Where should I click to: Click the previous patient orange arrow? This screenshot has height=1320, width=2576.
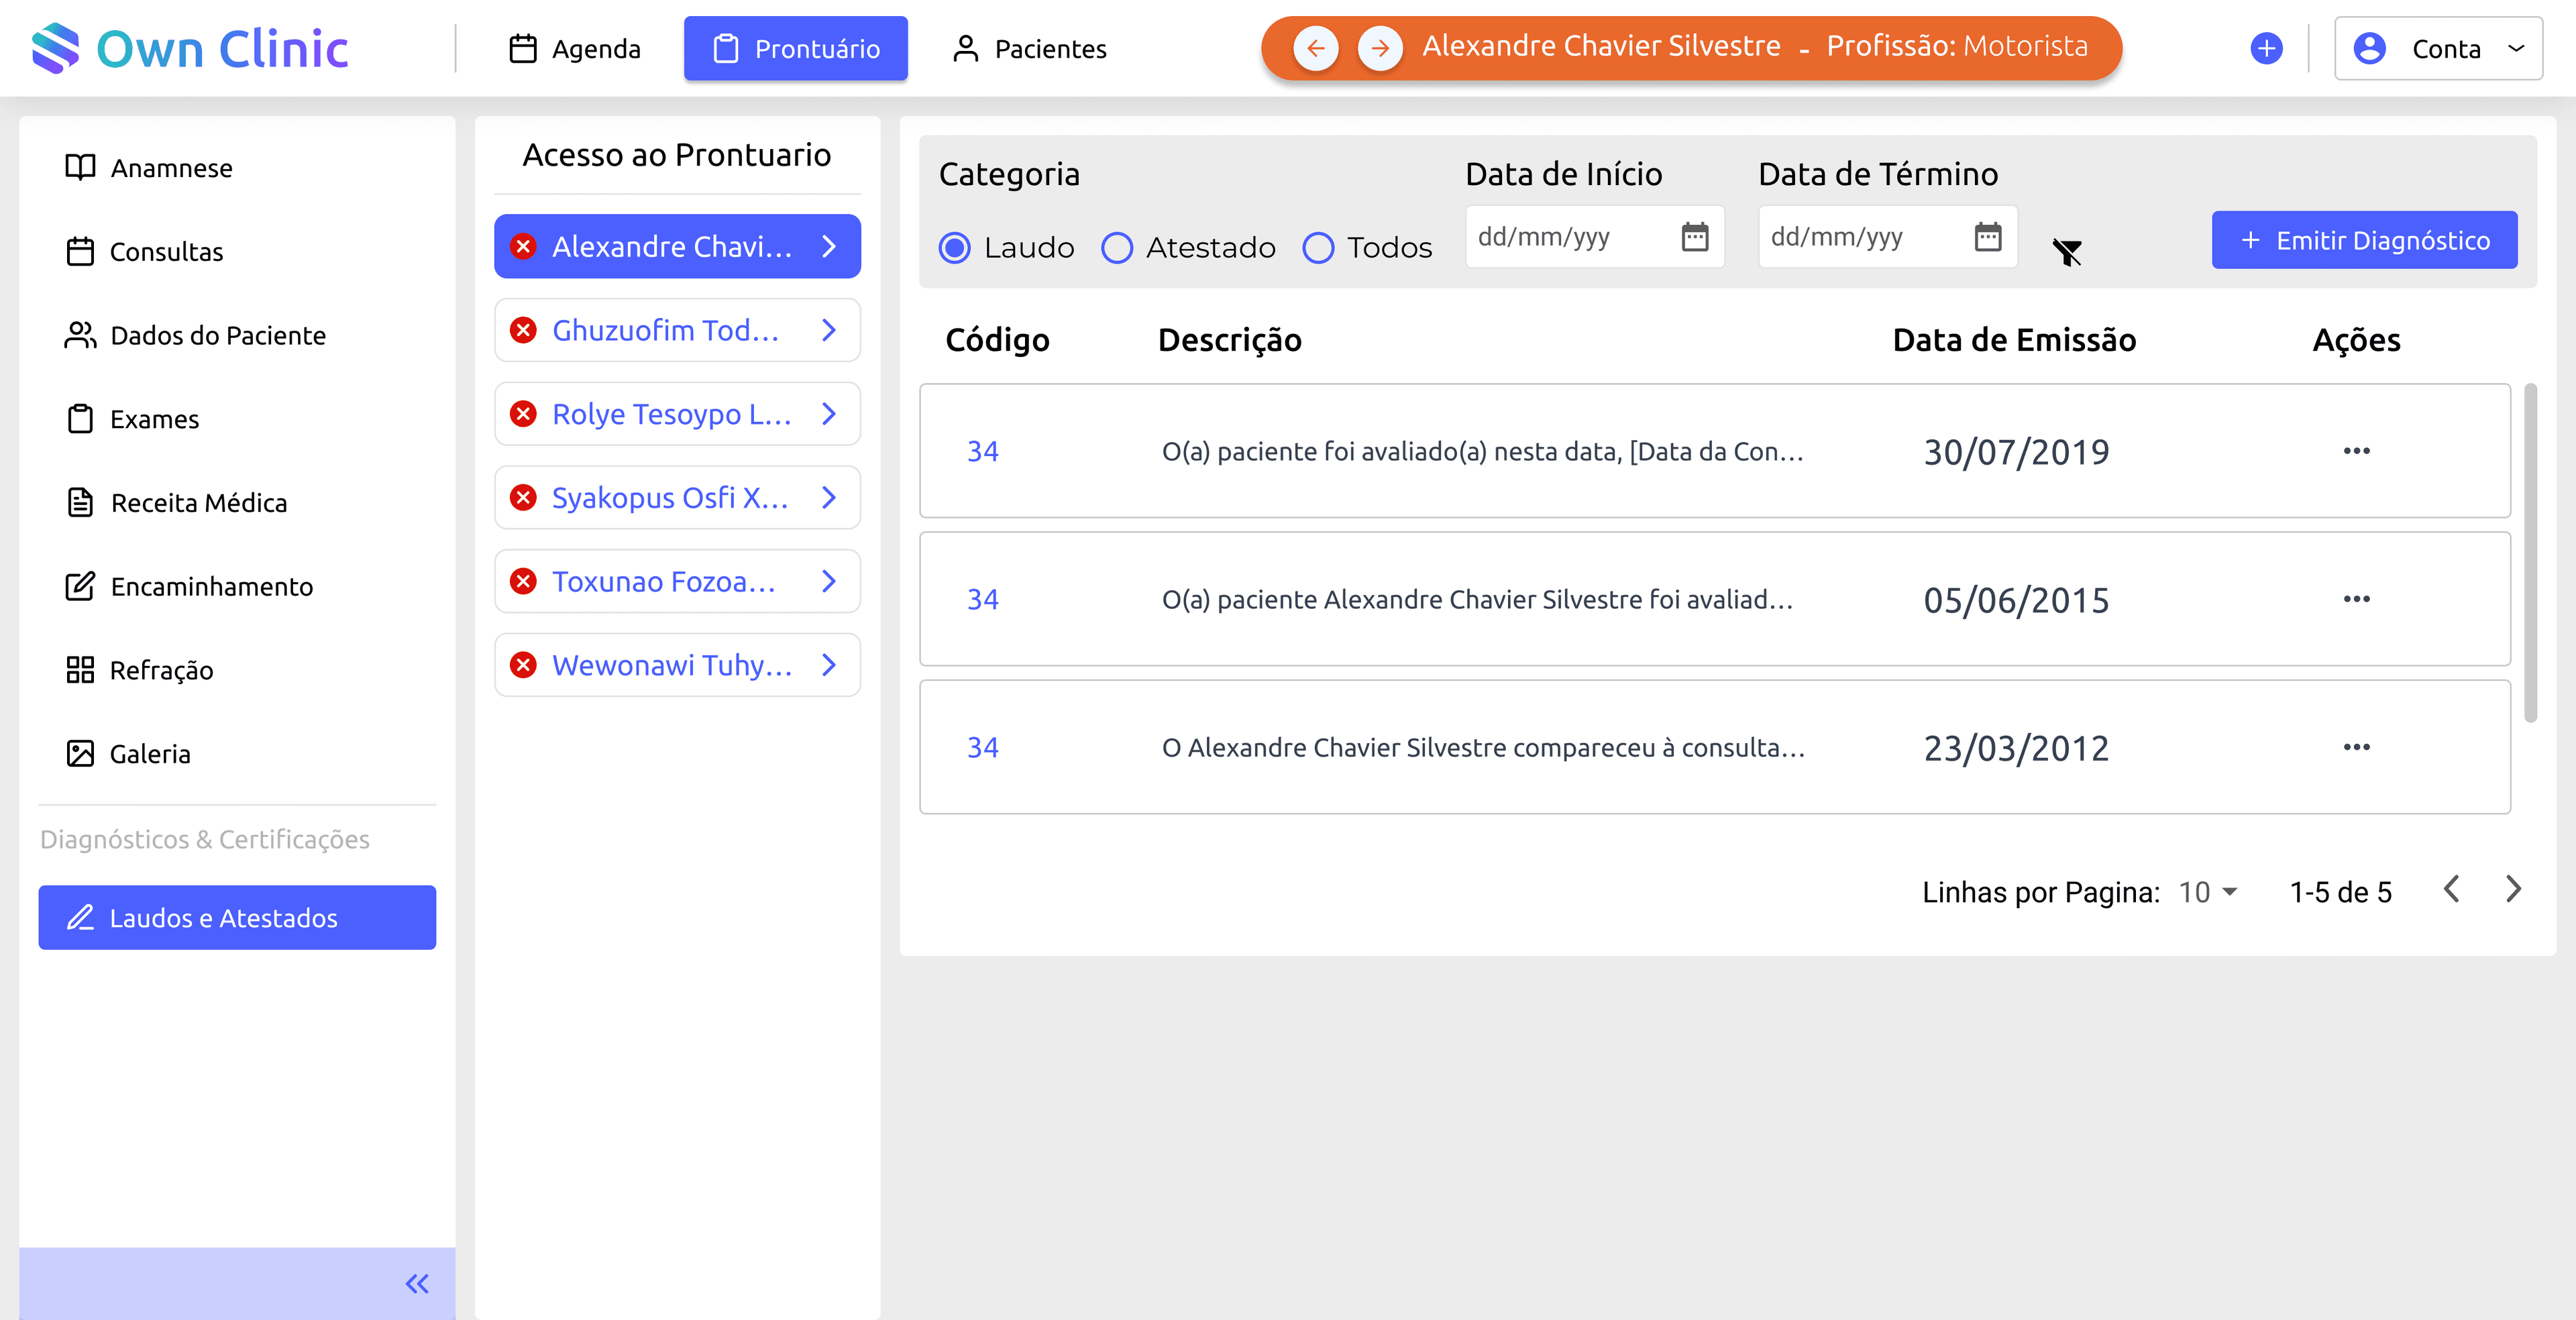coord(1315,48)
